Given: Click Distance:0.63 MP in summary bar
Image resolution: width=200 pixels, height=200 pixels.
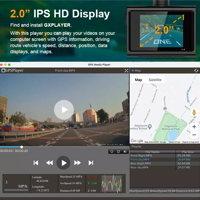Looking at the screenshot, I should [187, 191].
